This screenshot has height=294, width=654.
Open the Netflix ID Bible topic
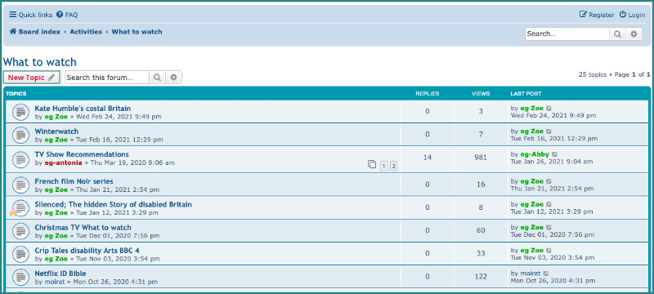60,274
